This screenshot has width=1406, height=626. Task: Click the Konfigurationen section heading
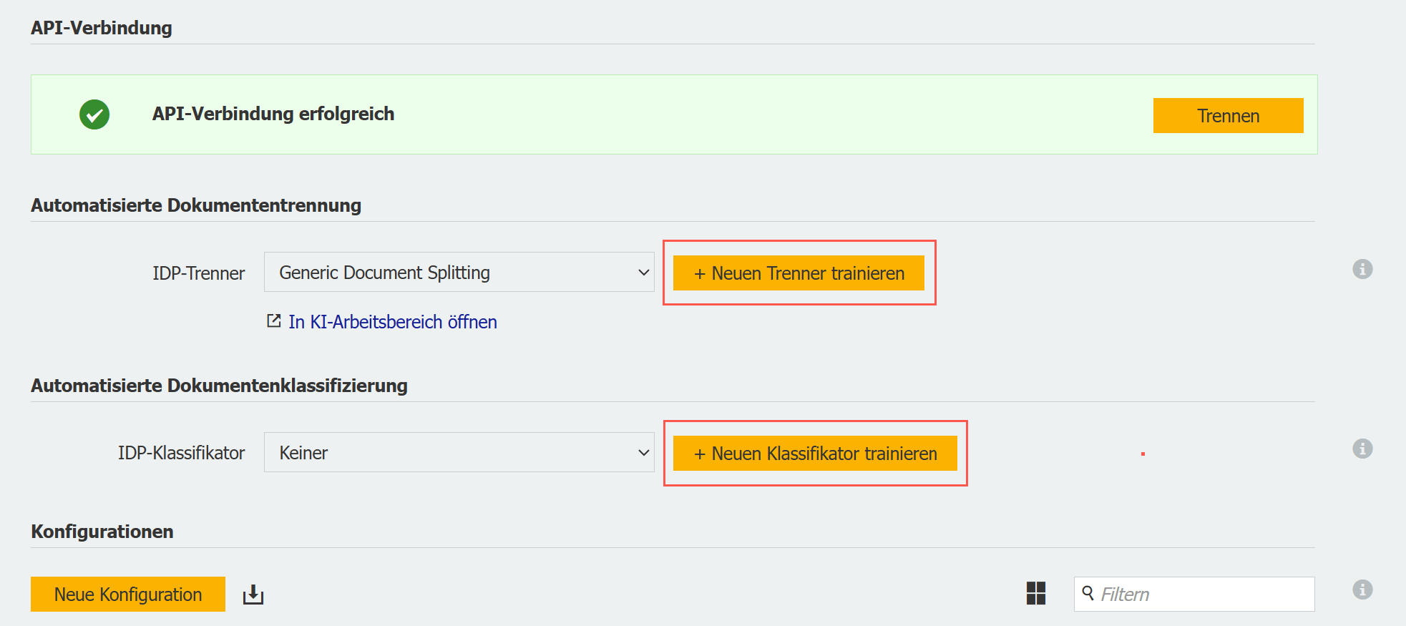pos(102,532)
